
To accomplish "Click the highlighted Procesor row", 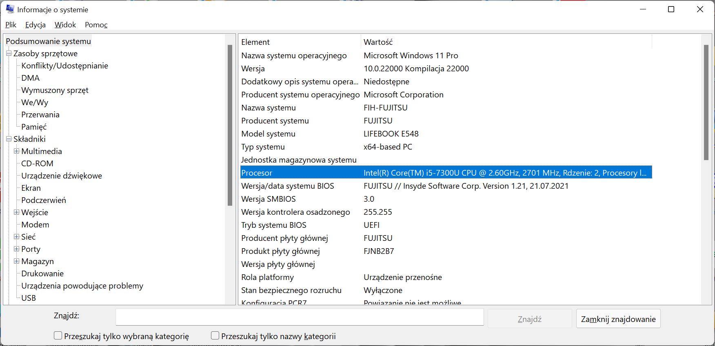I will pyautogui.click(x=446, y=173).
